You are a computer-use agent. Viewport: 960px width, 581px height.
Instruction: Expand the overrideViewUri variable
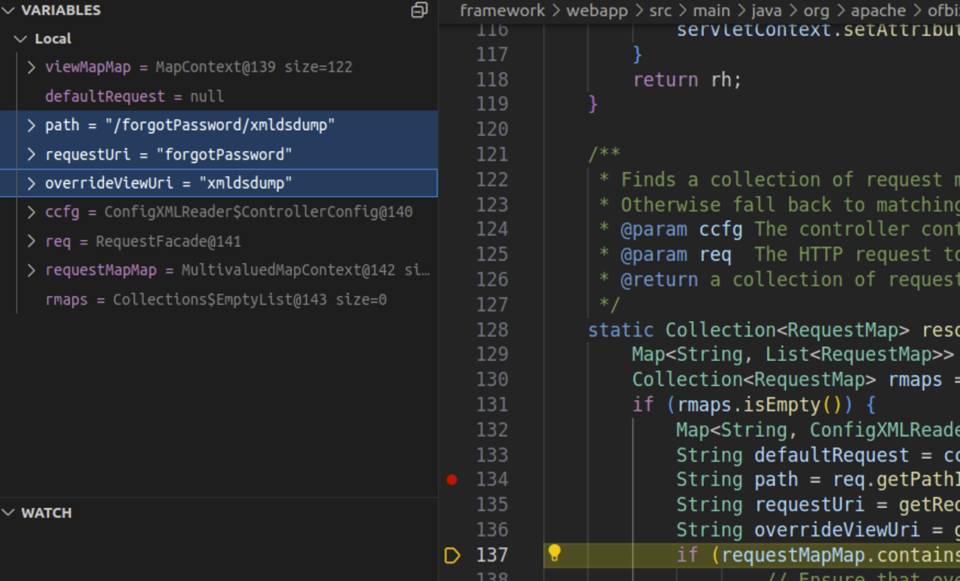click(x=32, y=184)
